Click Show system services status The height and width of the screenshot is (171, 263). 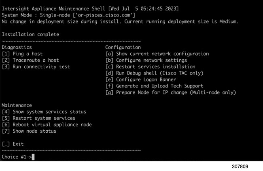coord(44,112)
